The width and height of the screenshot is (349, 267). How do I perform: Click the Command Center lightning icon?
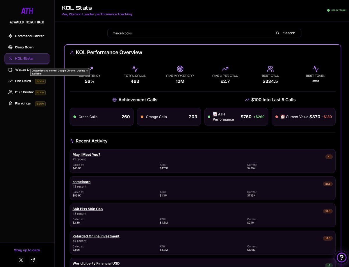(x=10, y=36)
